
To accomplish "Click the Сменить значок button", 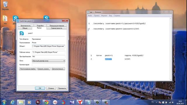I will click(44, 69).
